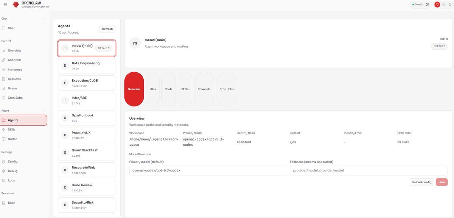Viewport: 454px width, 218px height.
Task: Click the OpenClaw red logo
Action: pos(16,5)
